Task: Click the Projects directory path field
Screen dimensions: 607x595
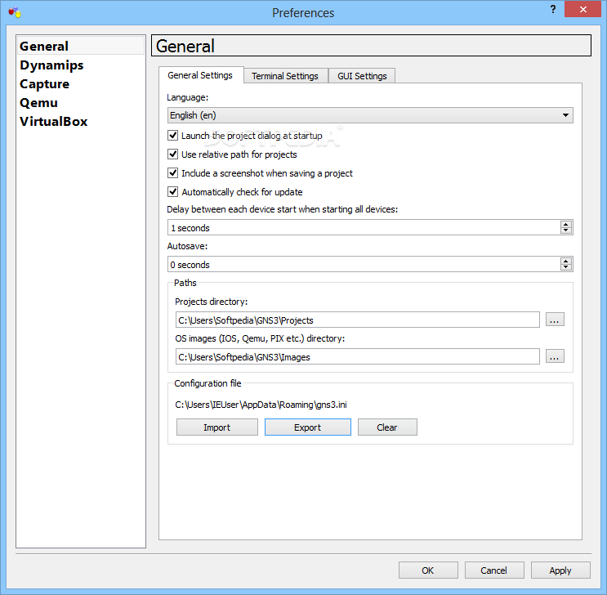Action: point(357,320)
